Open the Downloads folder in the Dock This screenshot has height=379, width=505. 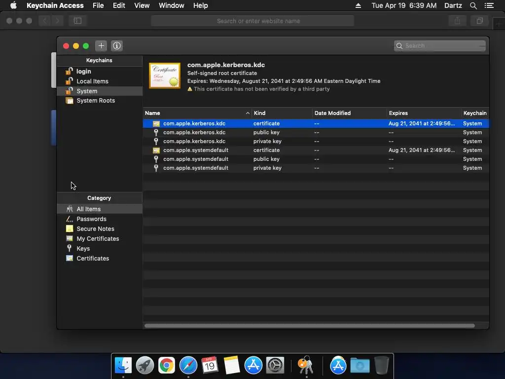point(360,365)
